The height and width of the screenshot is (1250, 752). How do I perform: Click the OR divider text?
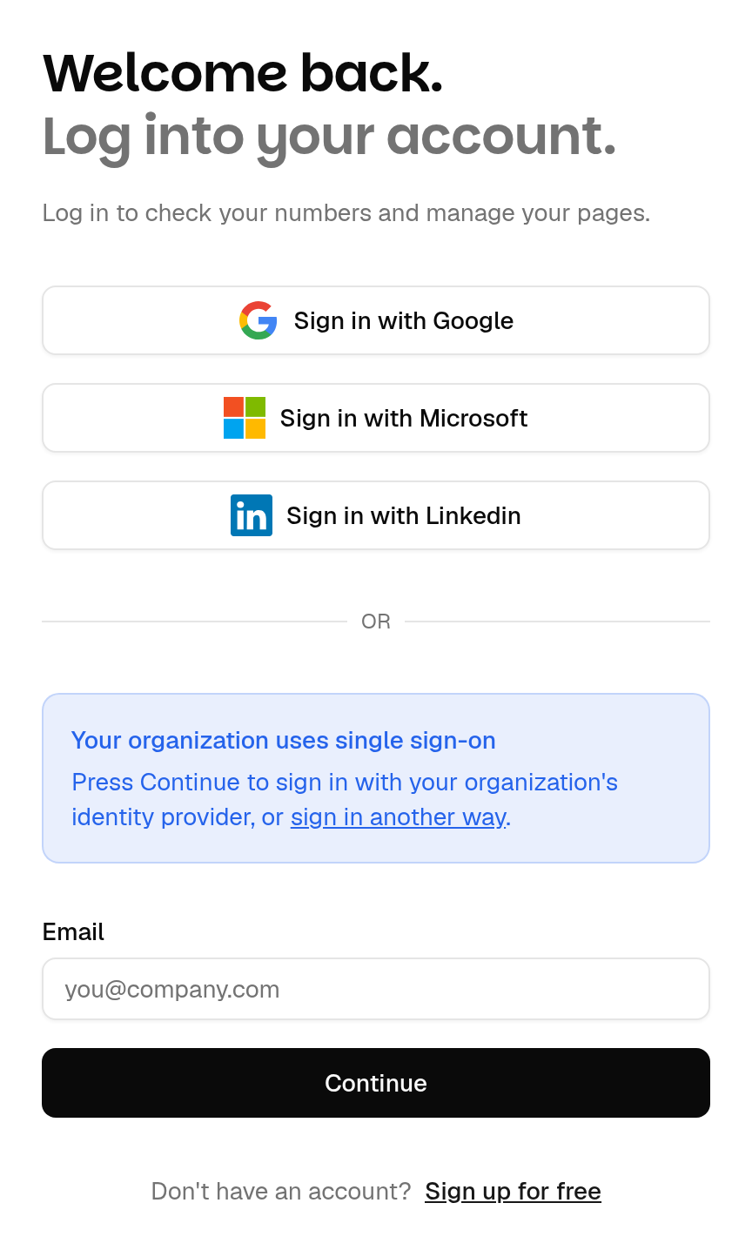(x=376, y=622)
